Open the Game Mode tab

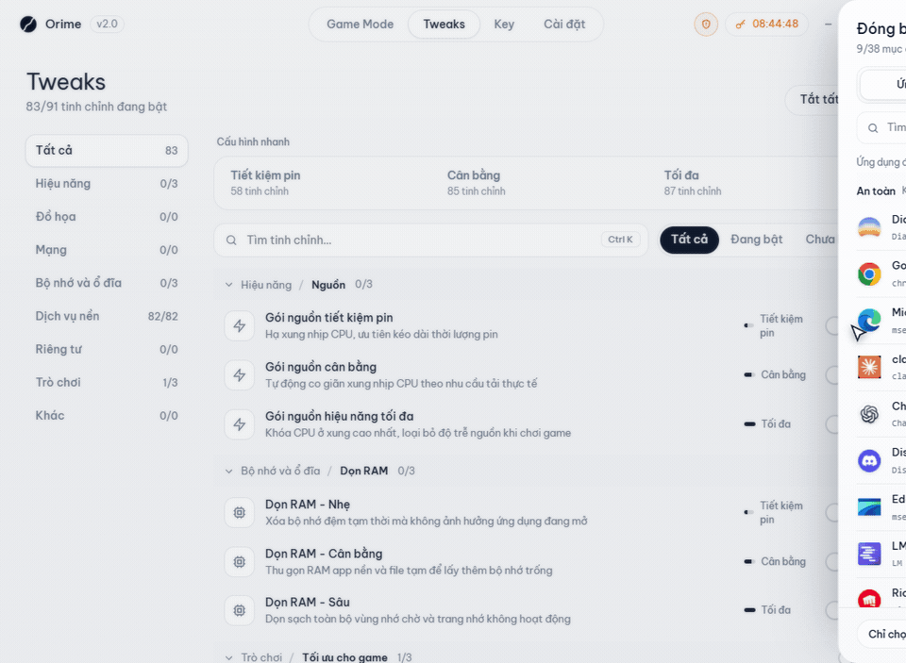tap(360, 25)
